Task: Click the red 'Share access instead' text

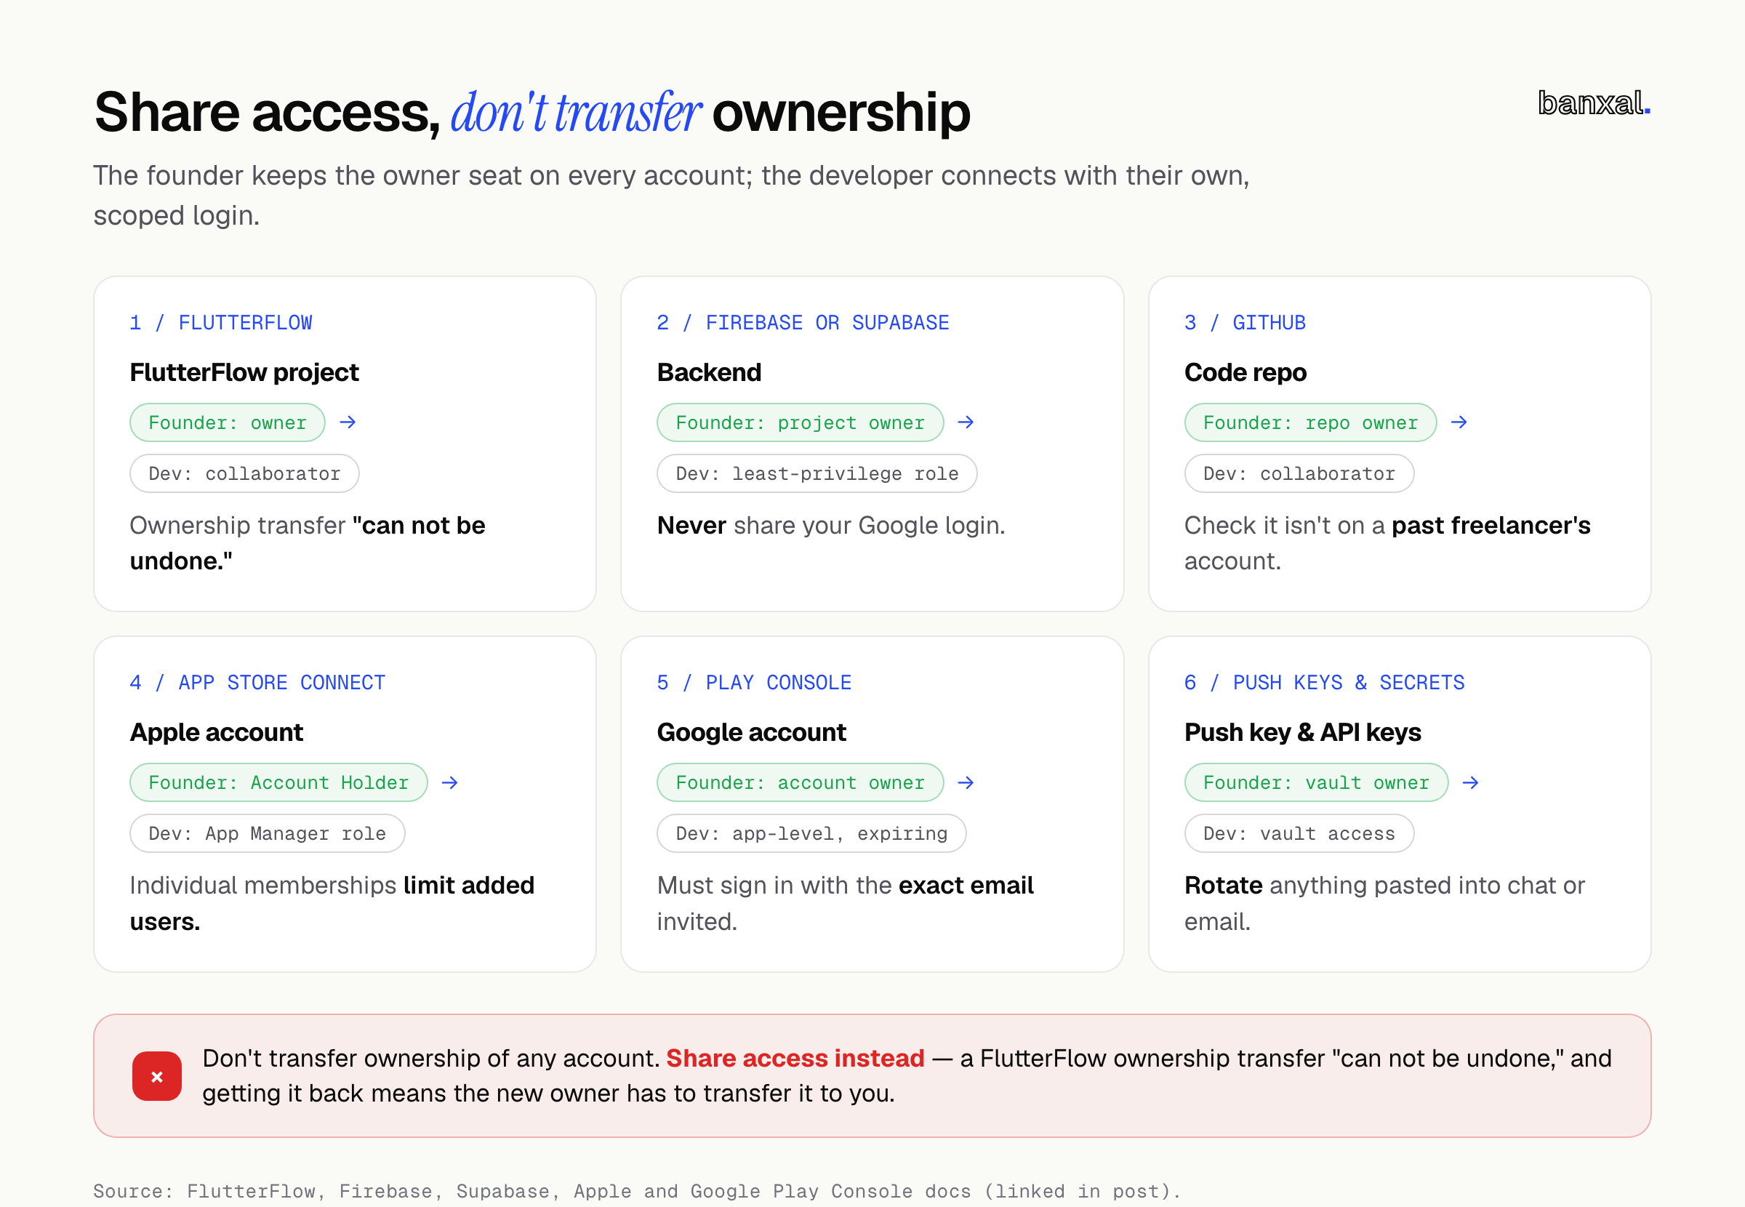Action: pos(795,1058)
